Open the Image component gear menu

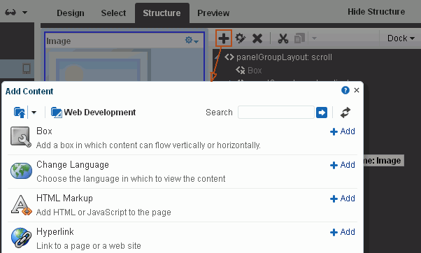click(192, 41)
